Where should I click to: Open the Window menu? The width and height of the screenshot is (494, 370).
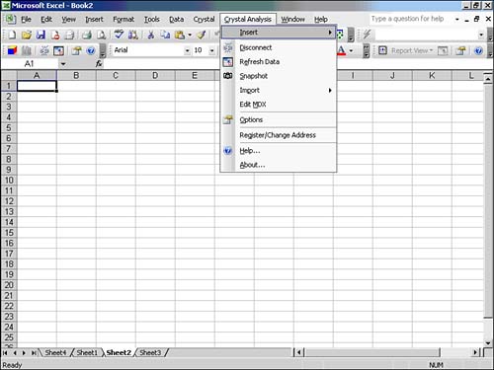[292, 19]
